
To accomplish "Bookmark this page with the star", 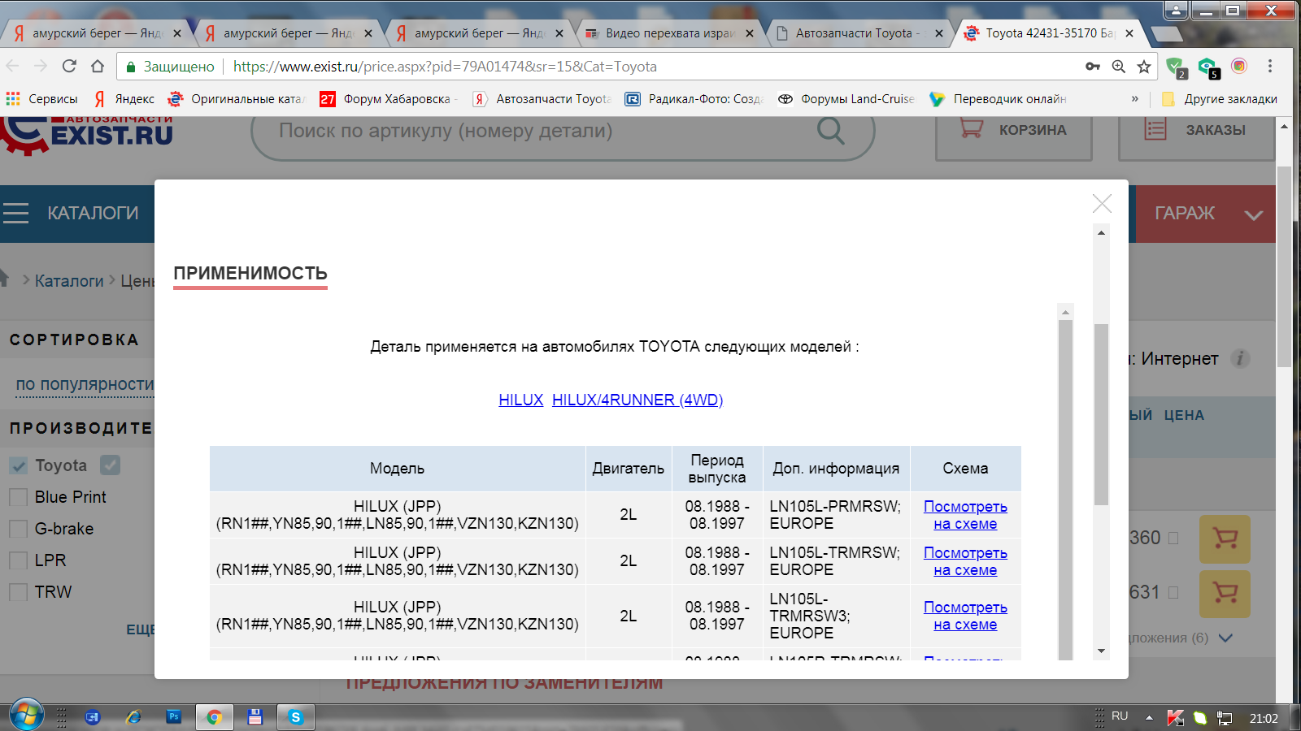I will coord(1144,67).
